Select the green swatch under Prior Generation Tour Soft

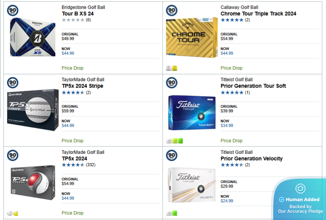[x=180, y=141]
